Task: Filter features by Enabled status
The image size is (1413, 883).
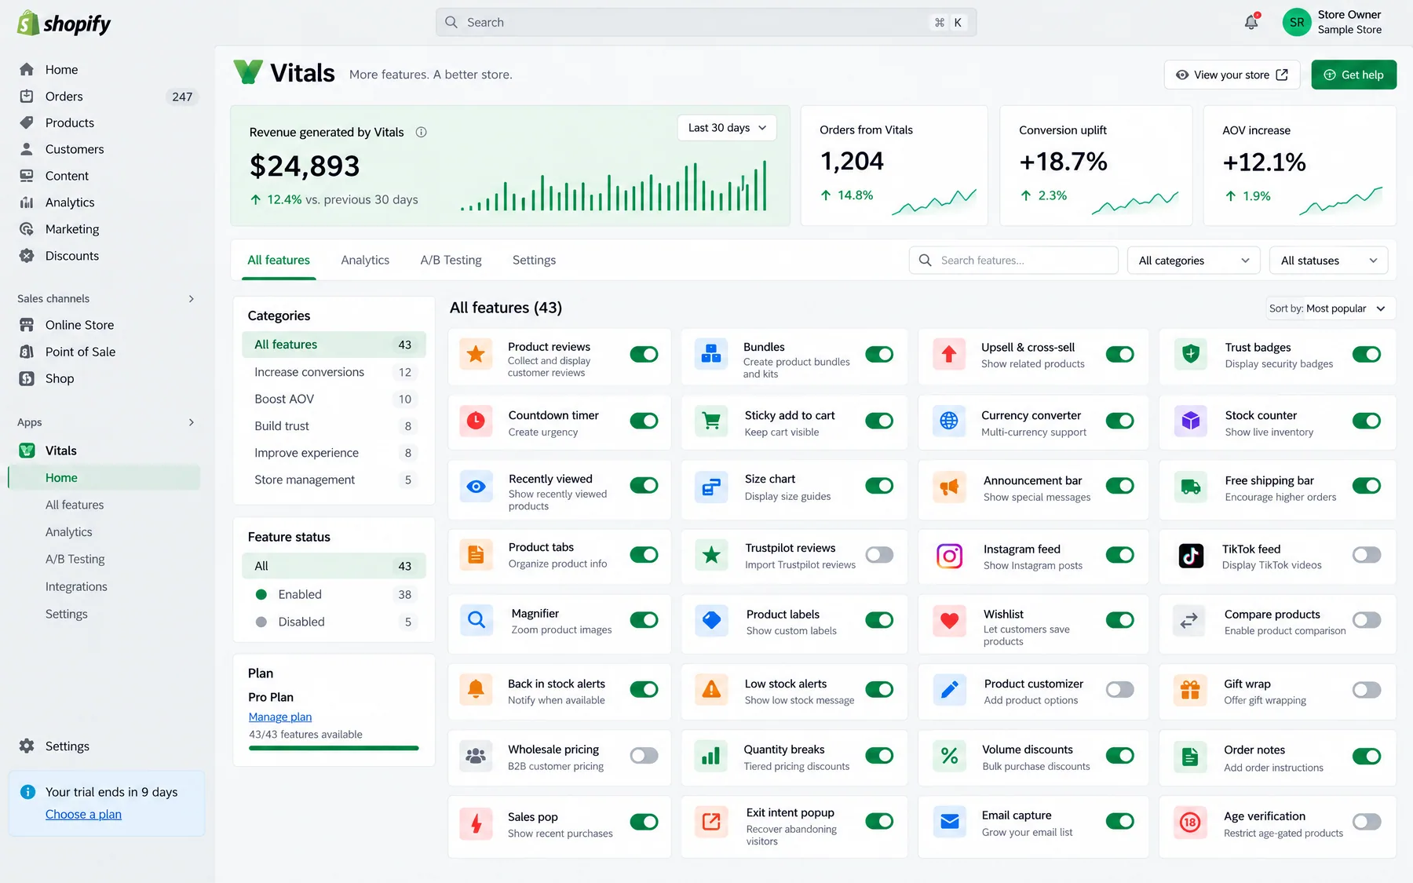Action: (x=334, y=595)
